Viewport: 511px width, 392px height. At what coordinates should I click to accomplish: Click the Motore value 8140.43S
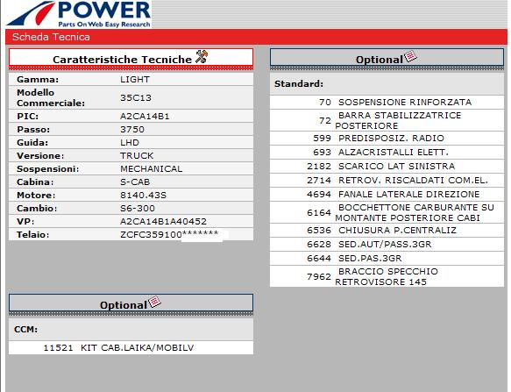143,195
